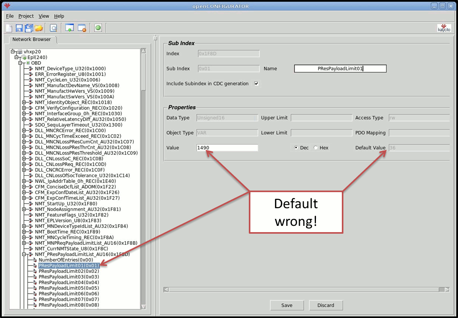Select SDO_SequLayerTimeout_U32(0x1300)
This screenshot has height=318, width=458.
coord(78,125)
